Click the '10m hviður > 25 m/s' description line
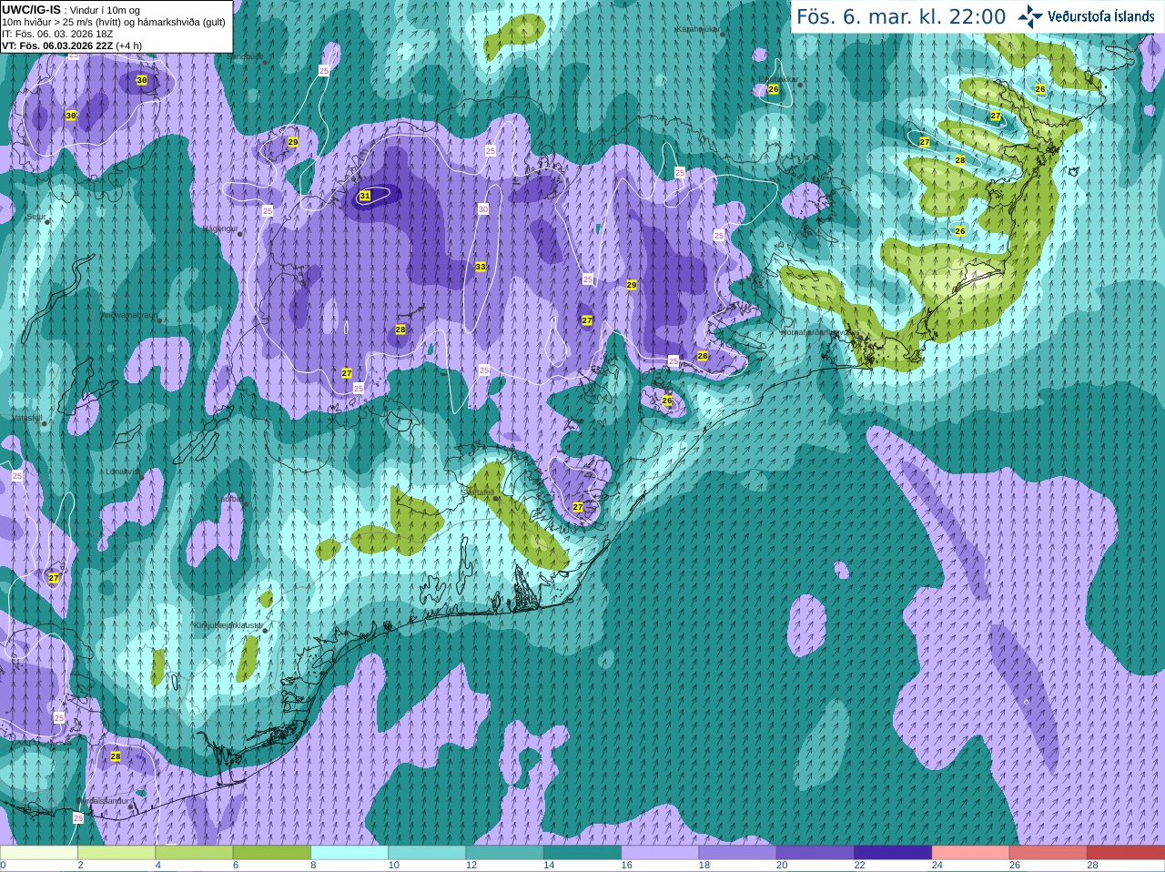Image resolution: width=1165 pixels, height=872 pixels. 114,22
